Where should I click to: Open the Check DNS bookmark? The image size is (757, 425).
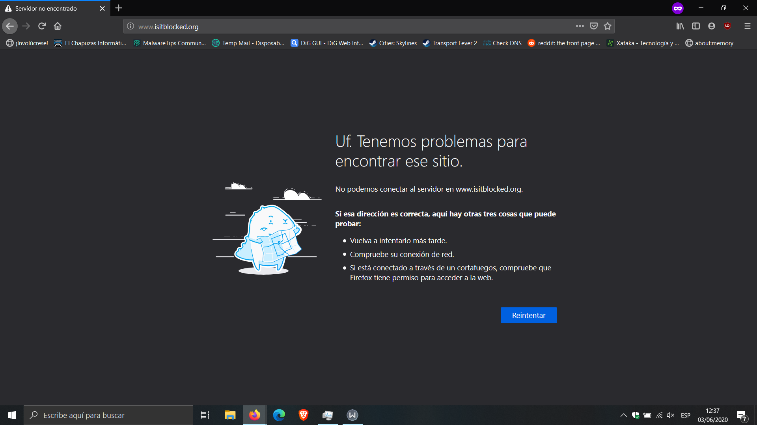click(502, 43)
